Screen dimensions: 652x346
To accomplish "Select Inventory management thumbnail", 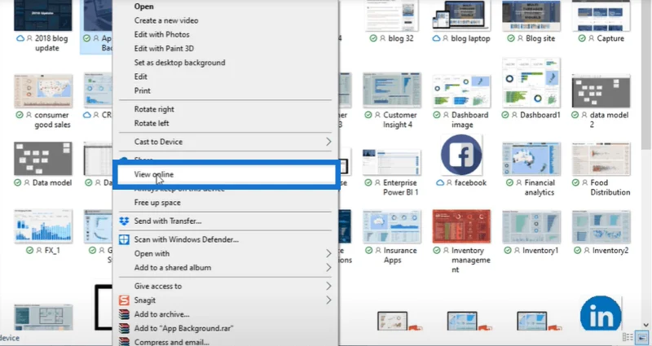I will click(x=461, y=226).
